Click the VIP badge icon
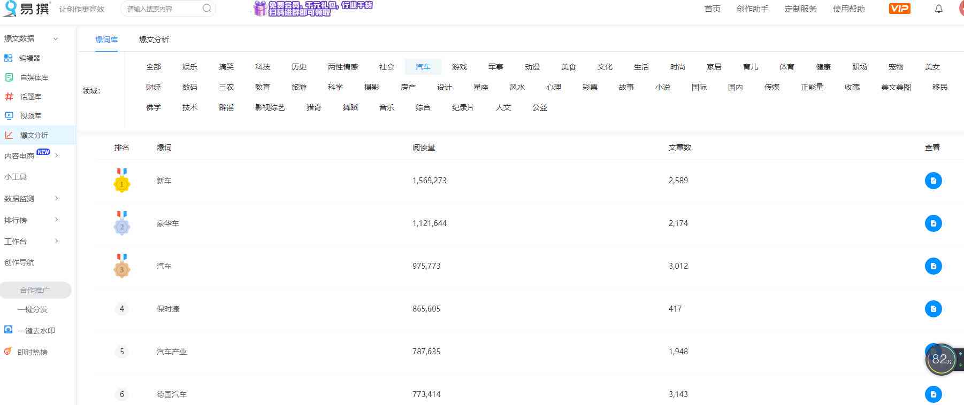The height and width of the screenshot is (405, 964). point(899,9)
